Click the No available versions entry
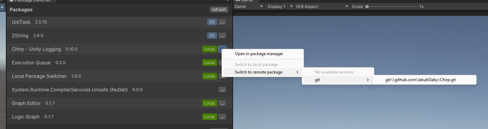Screen dimensions: 488x129 tap(338, 72)
